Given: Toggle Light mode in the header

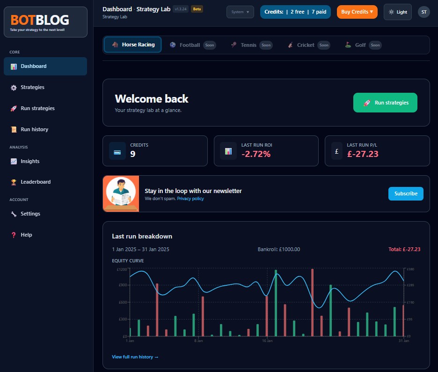Looking at the screenshot, I should click(x=397, y=12).
